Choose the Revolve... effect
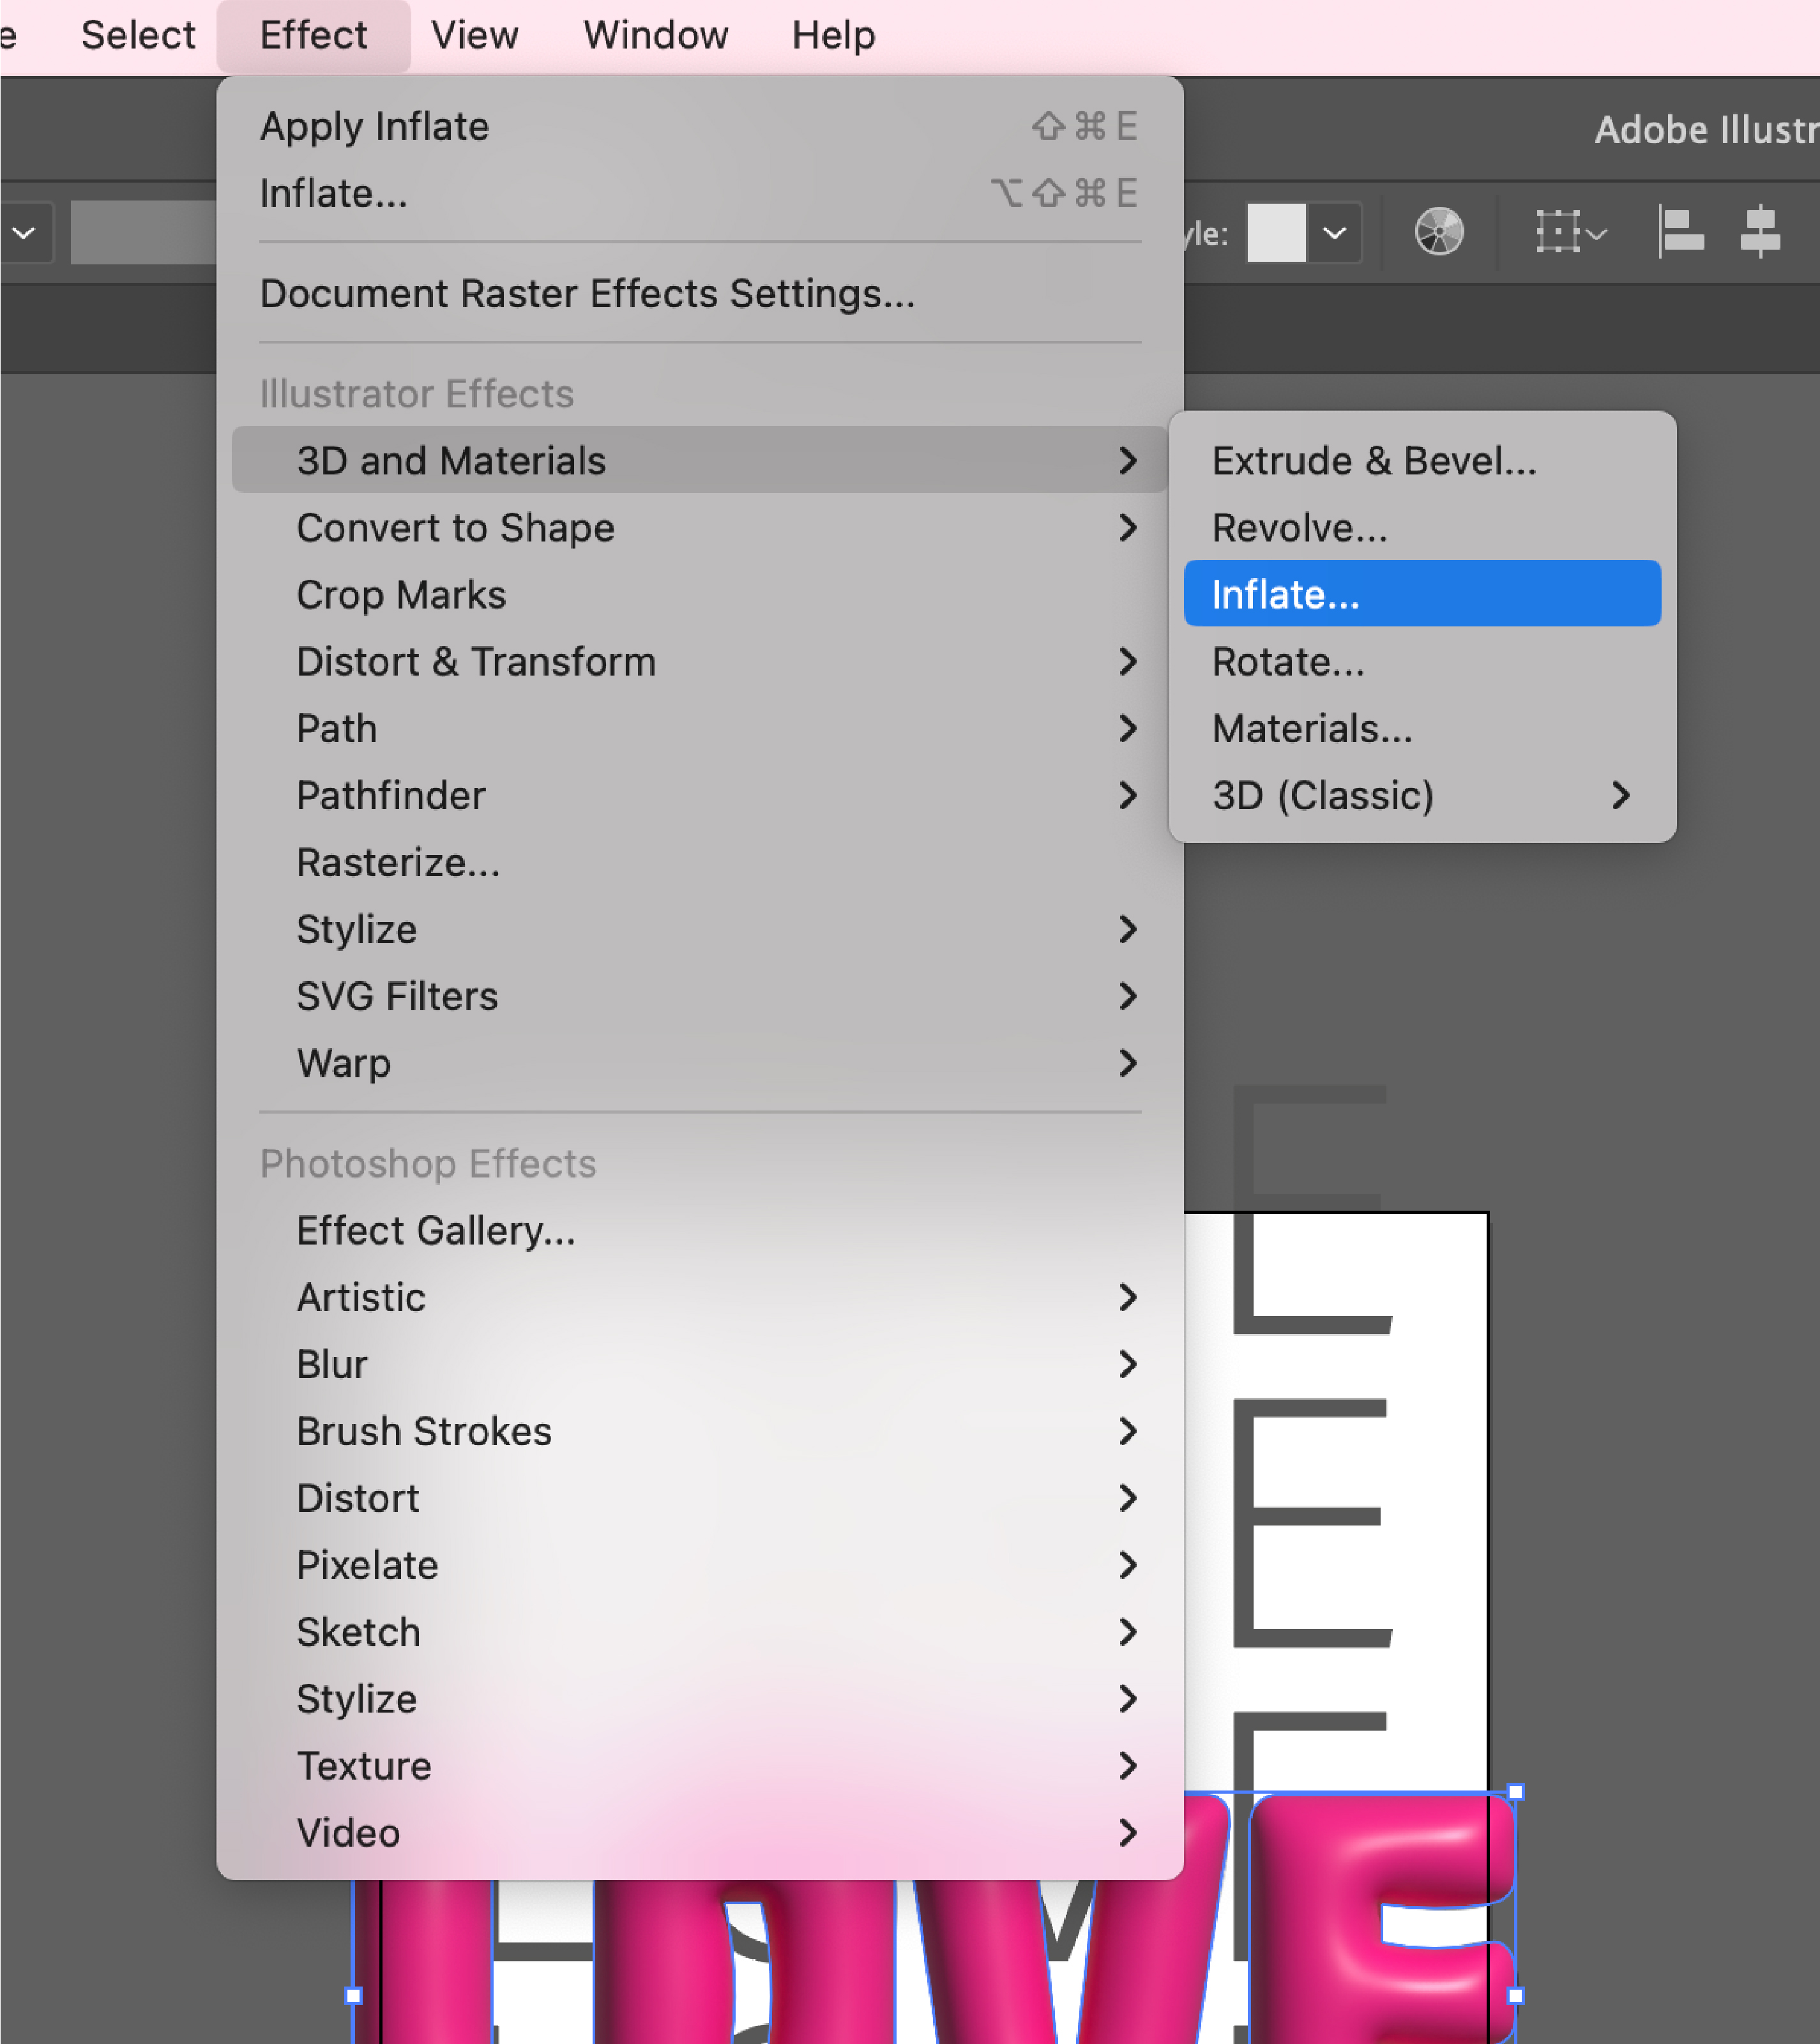The height and width of the screenshot is (2044, 1820). (1299, 528)
